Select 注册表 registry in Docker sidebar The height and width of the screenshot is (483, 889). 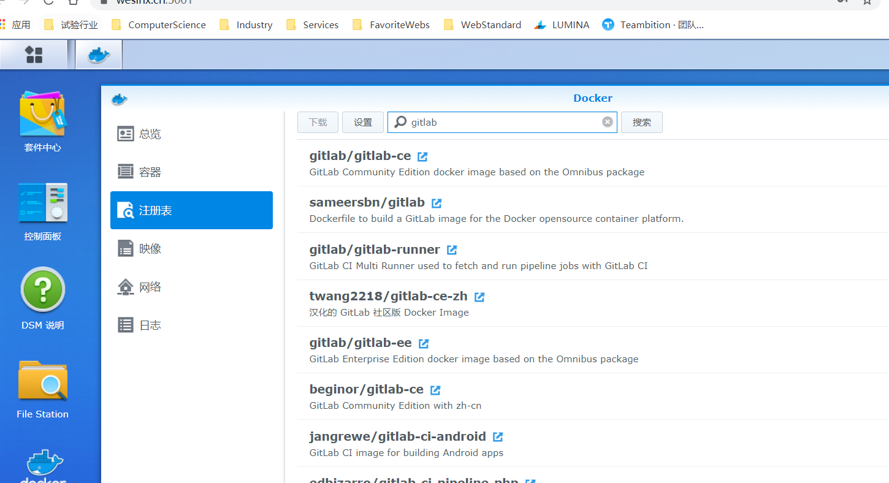tap(191, 210)
